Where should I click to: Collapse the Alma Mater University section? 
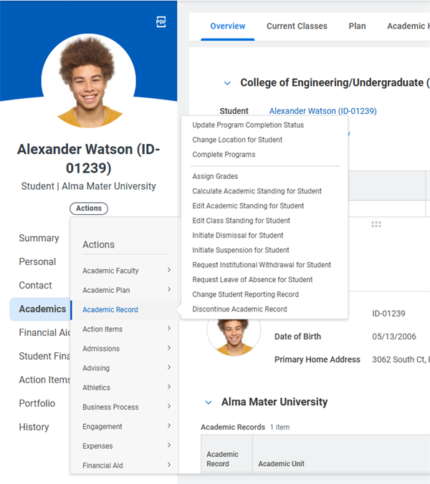coord(209,402)
